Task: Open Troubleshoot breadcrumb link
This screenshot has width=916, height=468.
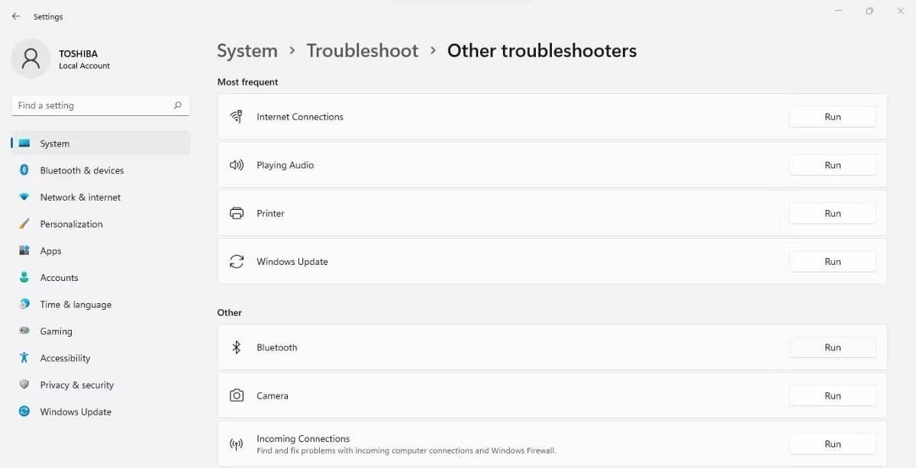Action: pos(362,50)
